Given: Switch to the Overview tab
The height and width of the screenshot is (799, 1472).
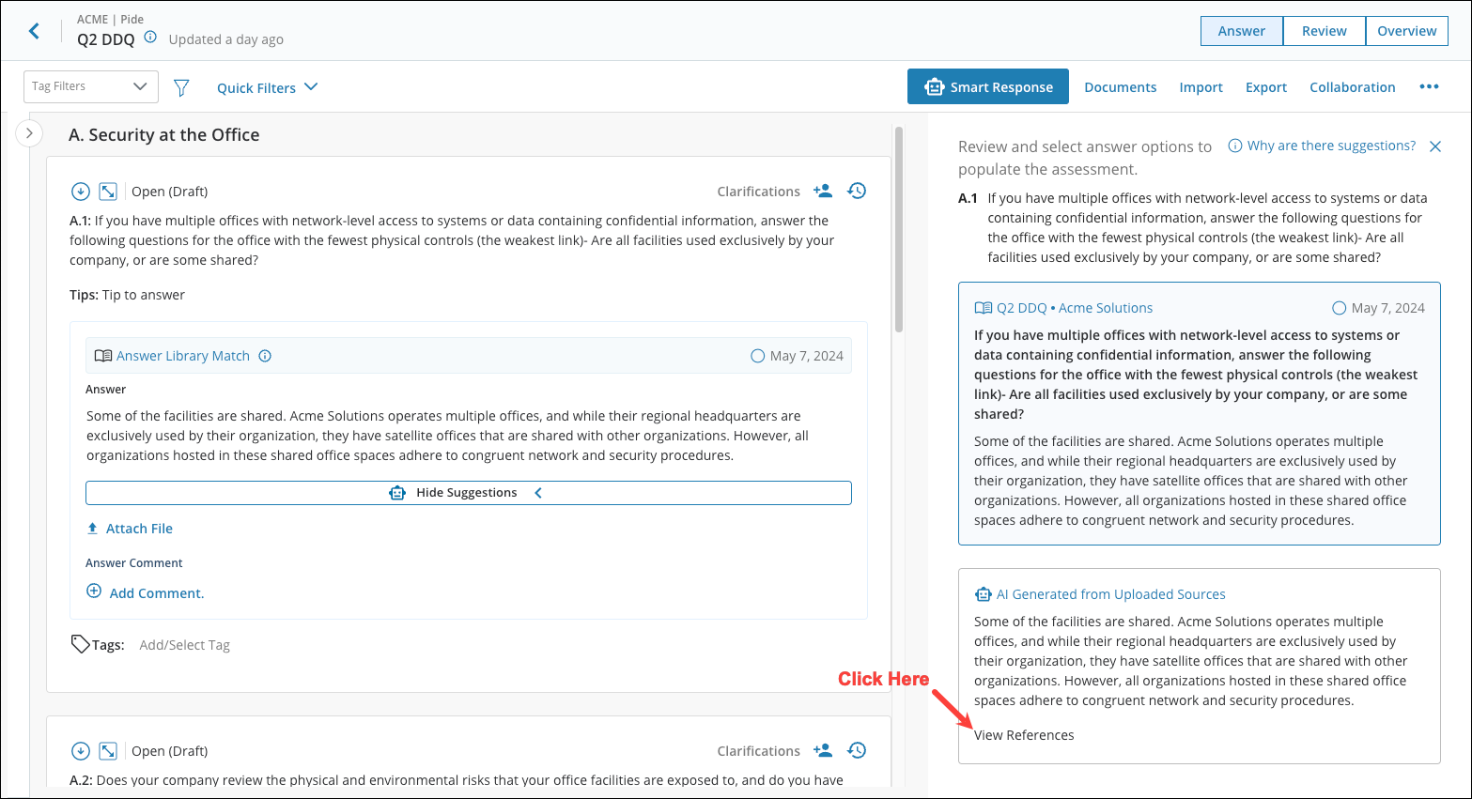Looking at the screenshot, I should pyautogui.click(x=1406, y=31).
